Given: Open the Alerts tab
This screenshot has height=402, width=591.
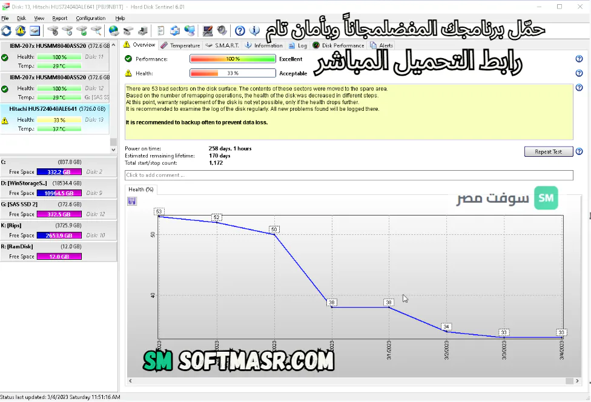Looking at the screenshot, I should point(381,45).
